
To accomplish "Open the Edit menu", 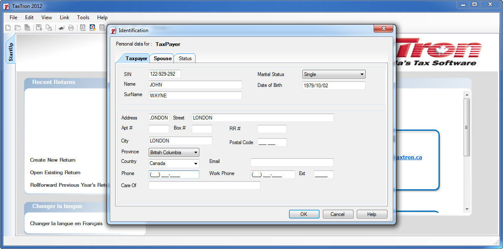I will click(x=29, y=18).
